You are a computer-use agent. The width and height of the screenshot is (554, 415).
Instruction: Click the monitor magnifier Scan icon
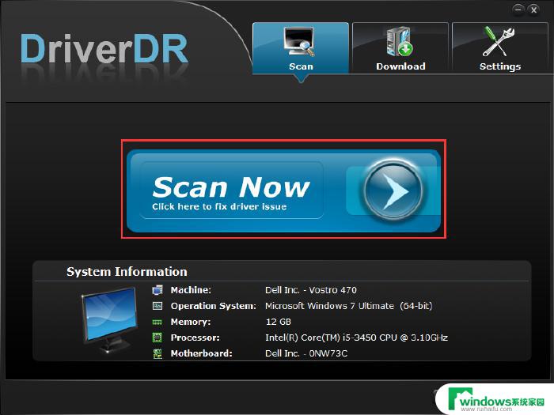(299, 42)
